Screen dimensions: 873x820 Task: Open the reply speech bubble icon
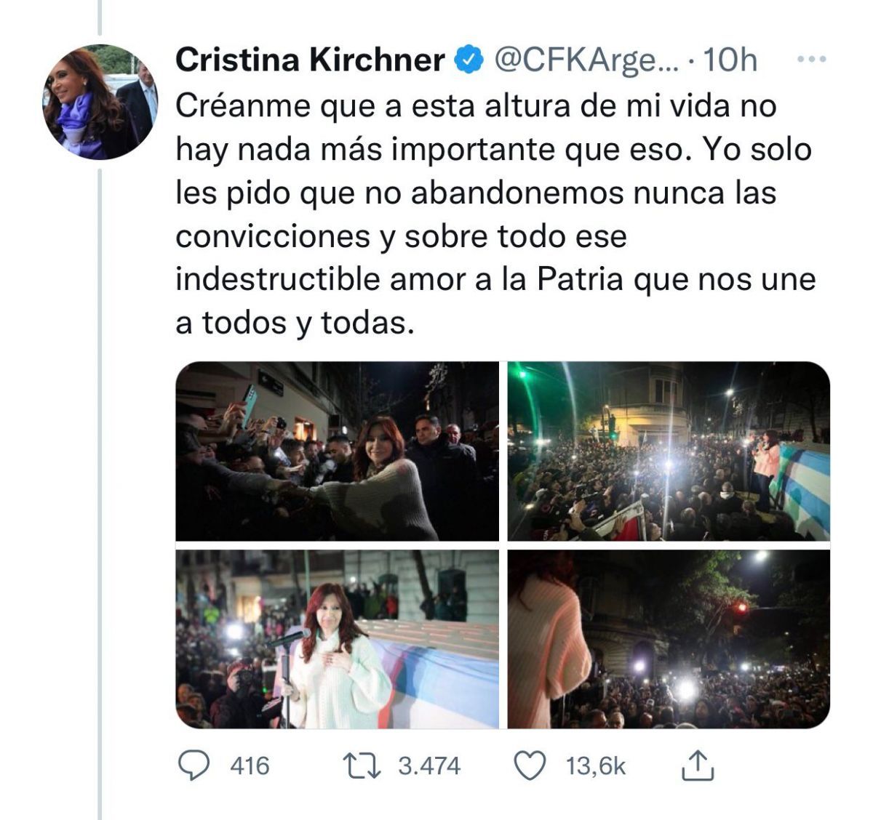[194, 765]
